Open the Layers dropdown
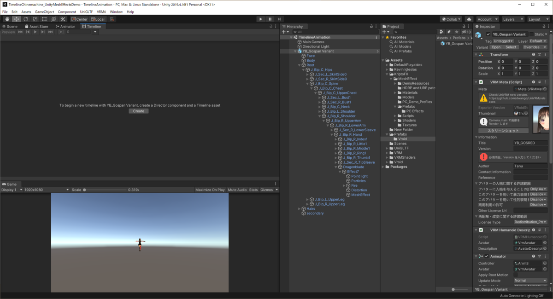Image resolution: width=553 pixels, height=299 pixels. point(512,19)
